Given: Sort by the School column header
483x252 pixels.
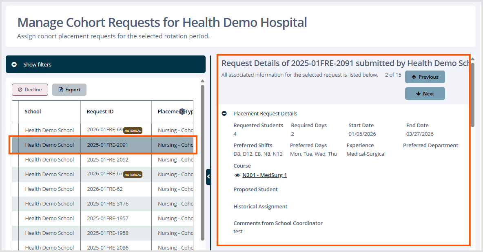Looking at the screenshot, I should [33, 111].
